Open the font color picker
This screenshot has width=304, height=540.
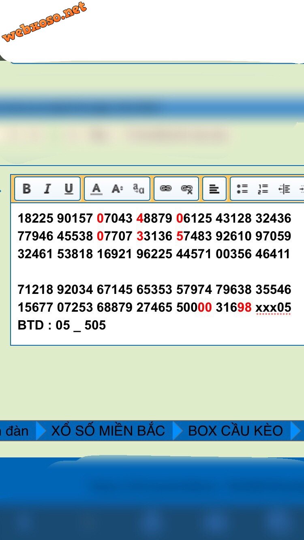[96, 189]
